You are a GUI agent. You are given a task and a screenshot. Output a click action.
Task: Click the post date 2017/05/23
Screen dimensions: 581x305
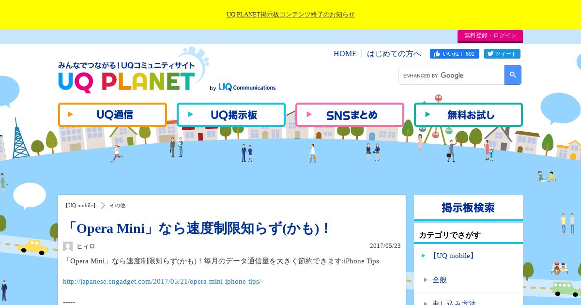pyautogui.click(x=385, y=246)
